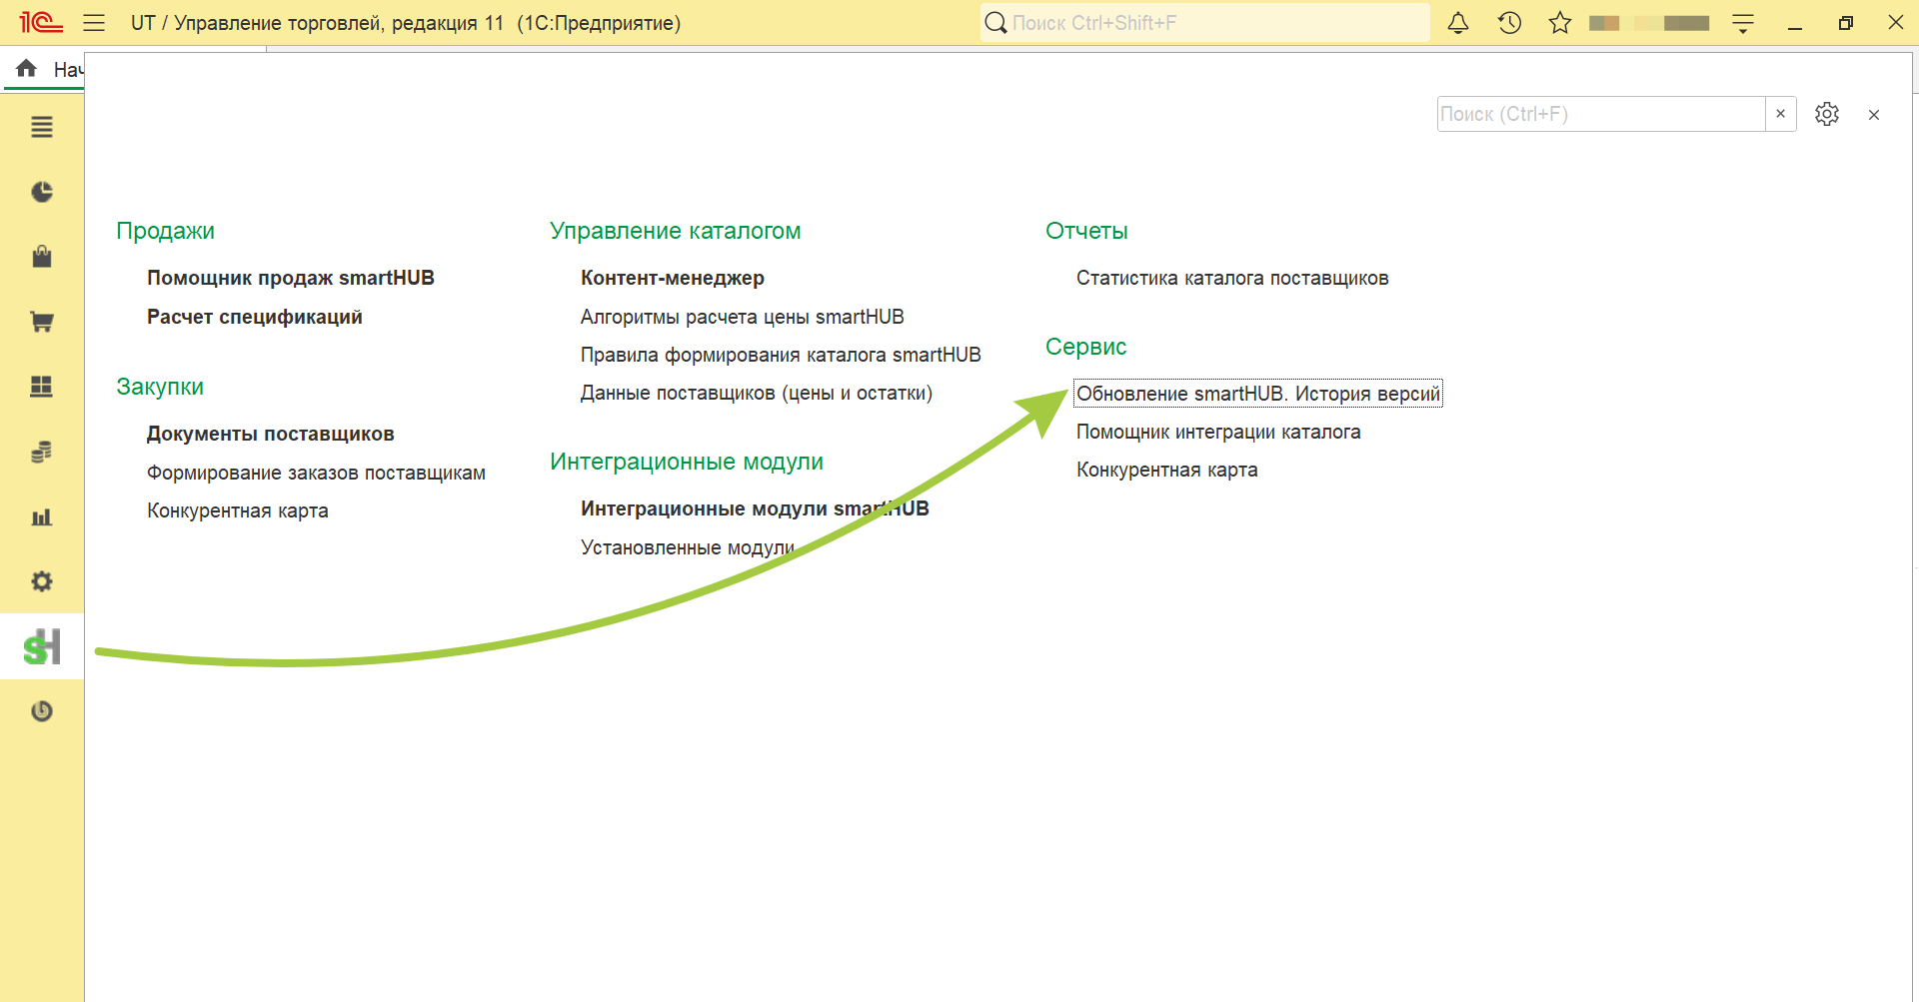
Task: Open Контент-менеджер
Action: [673, 278]
